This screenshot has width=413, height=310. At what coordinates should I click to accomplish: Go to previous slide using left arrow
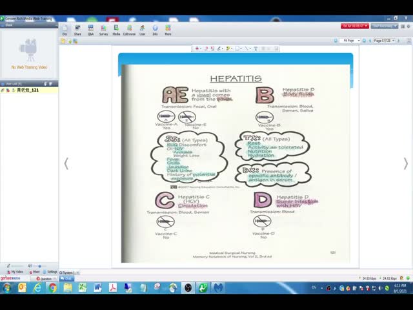[66, 163]
